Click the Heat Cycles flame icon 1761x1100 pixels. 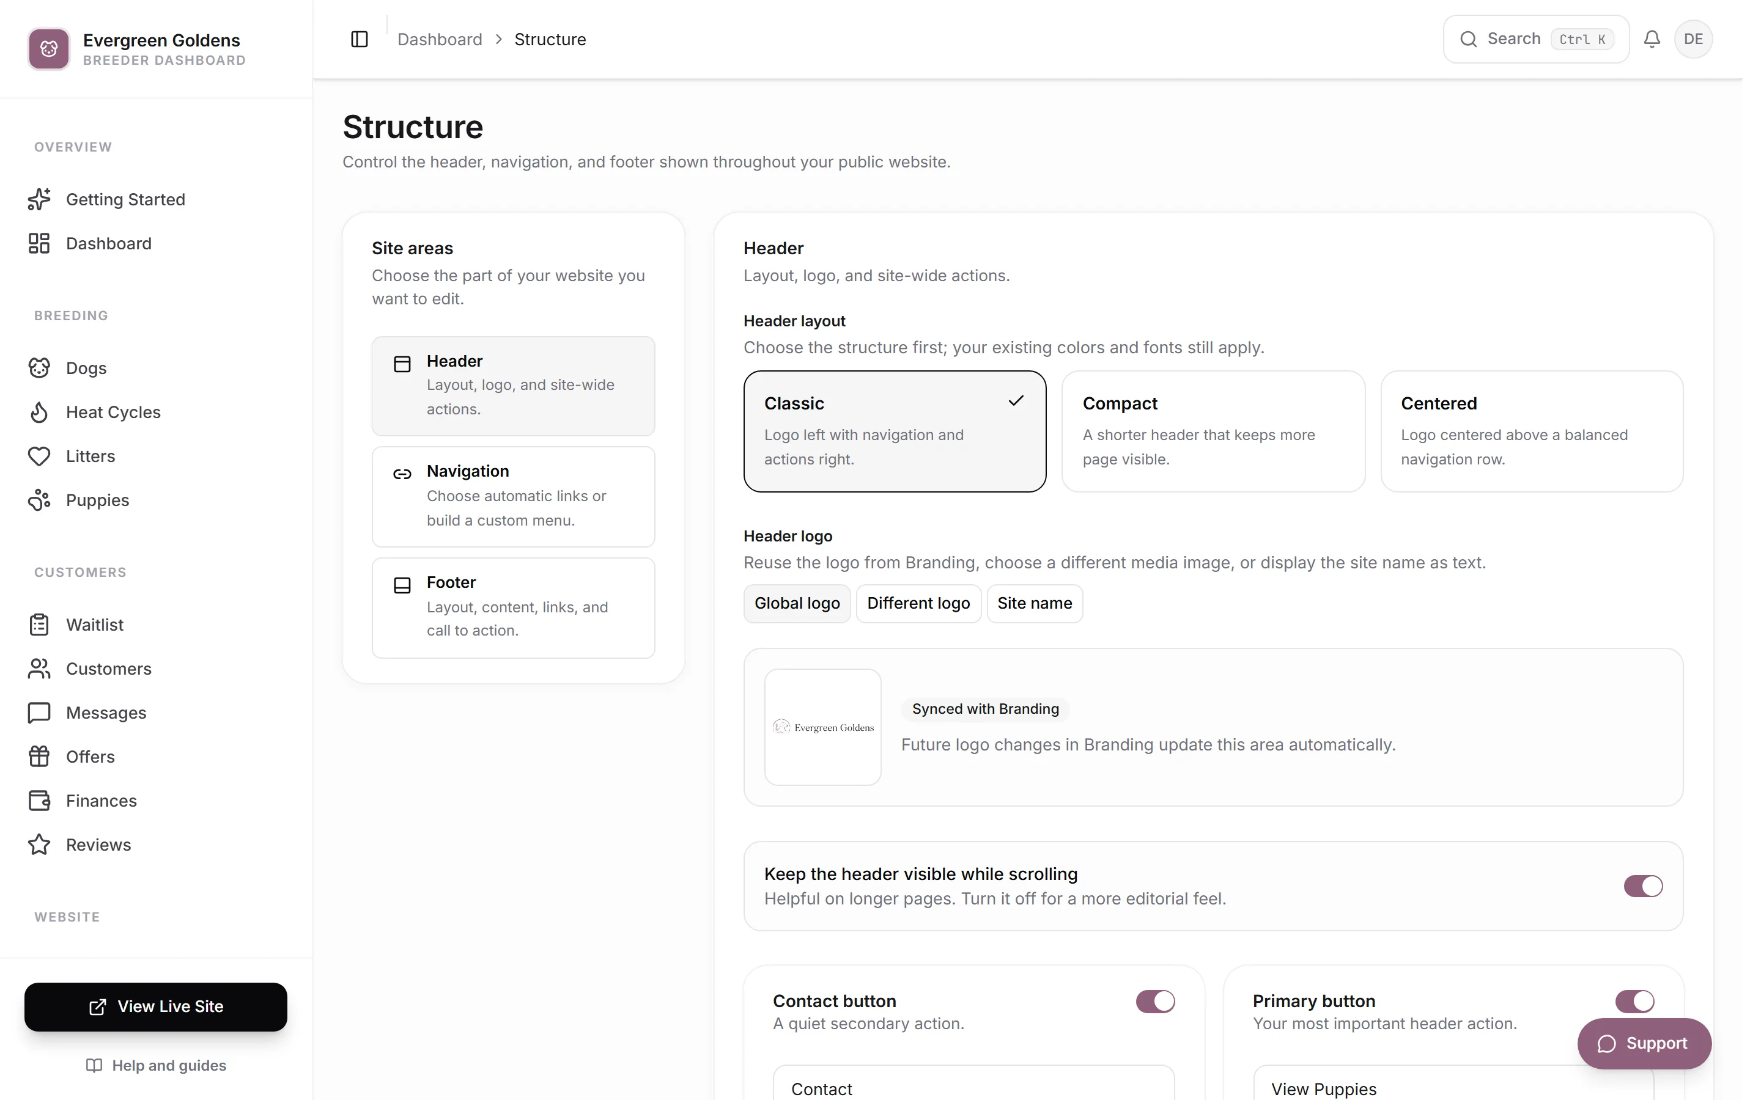point(39,412)
